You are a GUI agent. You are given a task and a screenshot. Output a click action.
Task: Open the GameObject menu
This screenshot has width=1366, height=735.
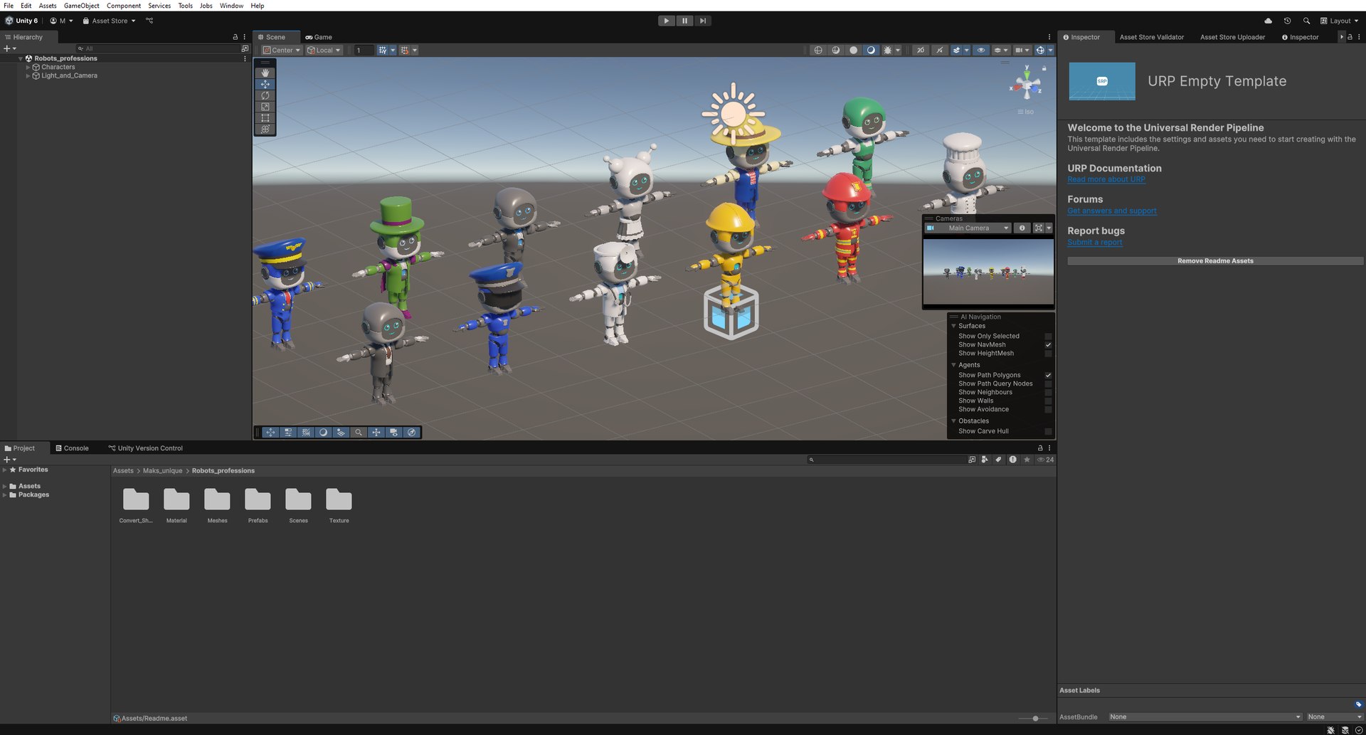(x=81, y=5)
